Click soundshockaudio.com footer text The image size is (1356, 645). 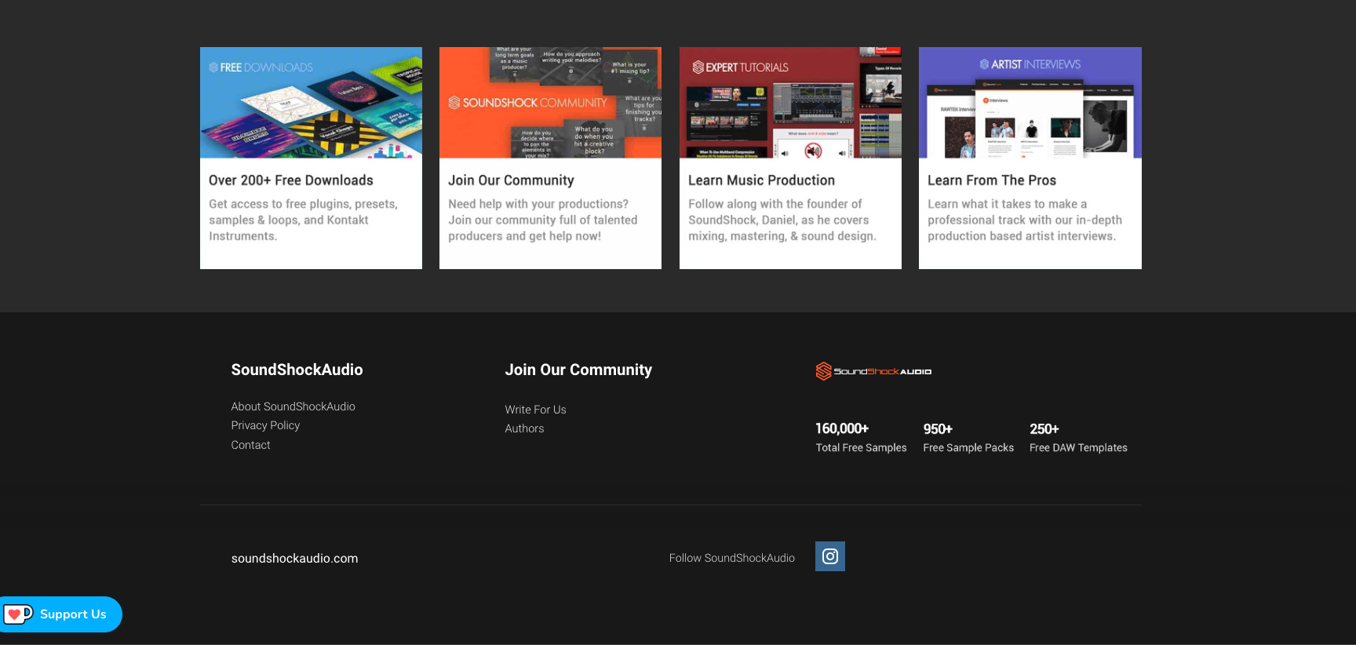[294, 559]
